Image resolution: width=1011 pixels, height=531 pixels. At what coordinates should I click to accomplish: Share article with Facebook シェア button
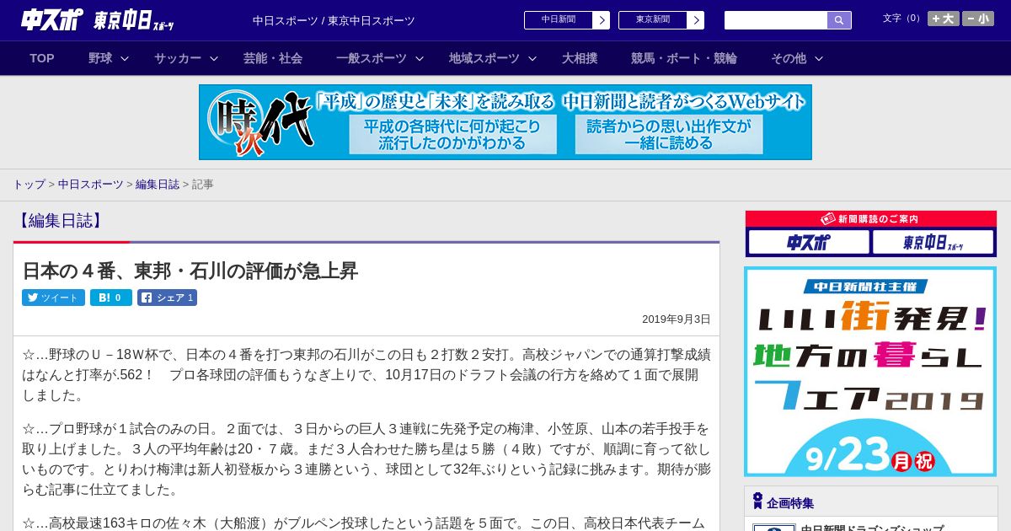click(167, 298)
